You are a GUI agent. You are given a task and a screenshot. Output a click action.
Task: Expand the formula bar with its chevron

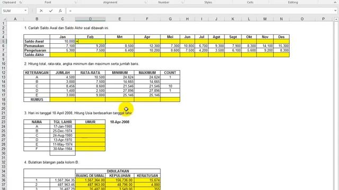point(335,11)
